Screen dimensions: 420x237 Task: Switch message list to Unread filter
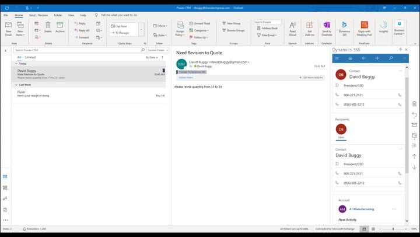(30, 57)
